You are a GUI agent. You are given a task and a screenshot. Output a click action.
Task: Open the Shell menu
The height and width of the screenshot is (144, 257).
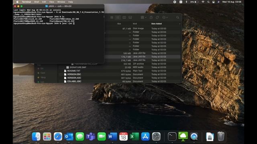(37, 2)
